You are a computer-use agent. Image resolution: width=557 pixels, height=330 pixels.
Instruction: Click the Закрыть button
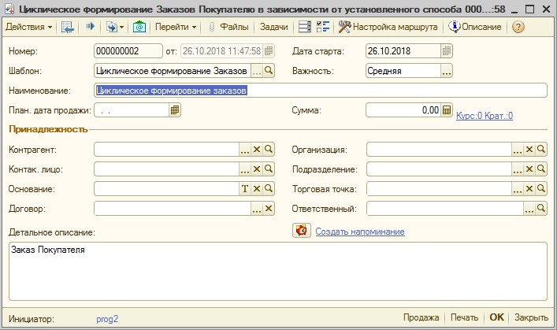click(x=531, y=317)
